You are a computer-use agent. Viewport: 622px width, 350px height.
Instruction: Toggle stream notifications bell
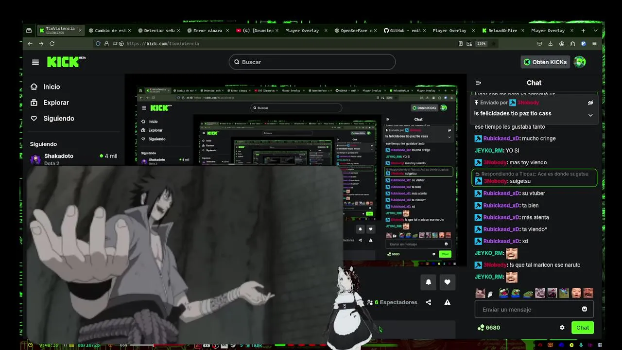click(428, 282)
